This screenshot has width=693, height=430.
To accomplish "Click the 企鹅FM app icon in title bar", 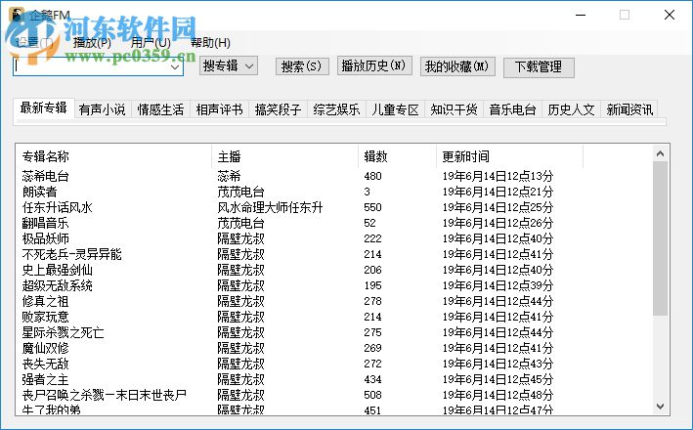I will 17,15.
